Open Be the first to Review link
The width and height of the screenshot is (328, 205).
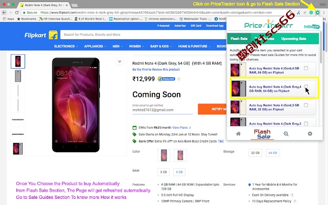pyautogui.click(x=156, y=70)
